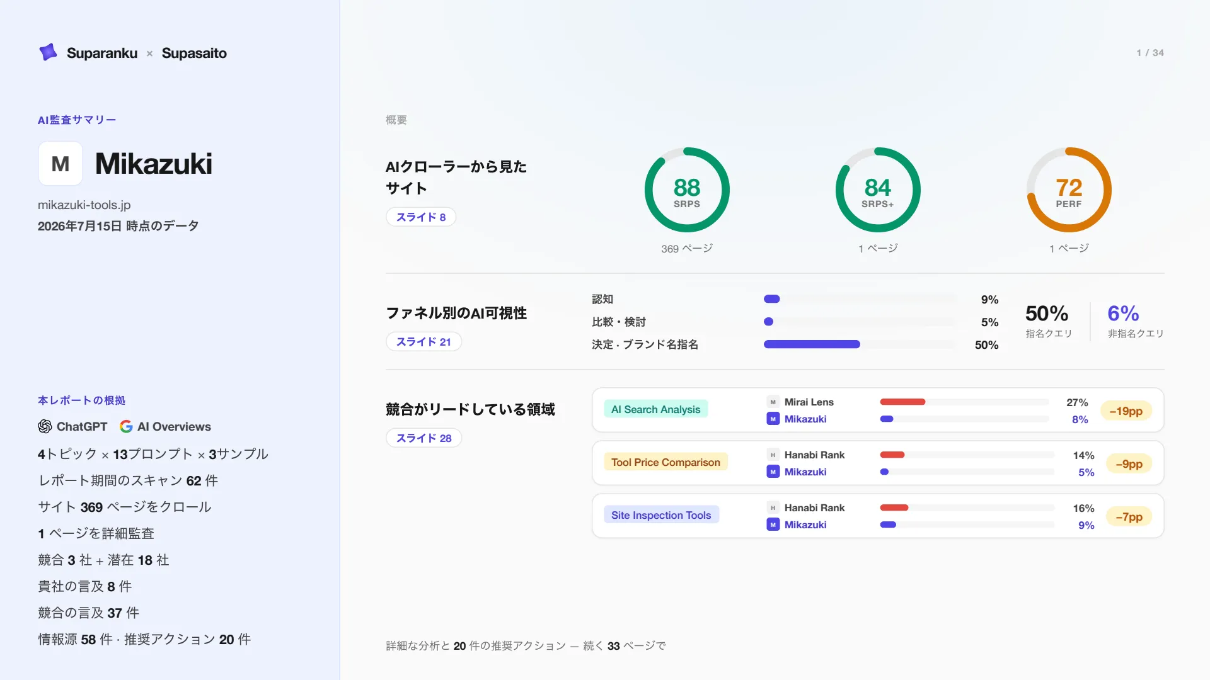Click the 比較・検討 funnel progress bar

click(x=860, y=322)
